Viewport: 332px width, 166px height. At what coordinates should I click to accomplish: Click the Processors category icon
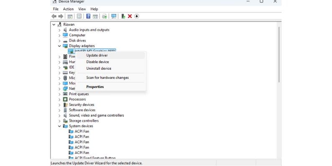pos(65,99)
